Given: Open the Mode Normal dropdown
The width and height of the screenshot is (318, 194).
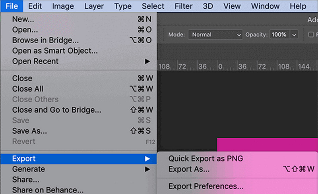Looking at the screenshot, I should pos(215,35).
